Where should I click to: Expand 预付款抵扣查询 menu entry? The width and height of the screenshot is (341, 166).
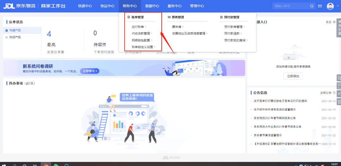click(x=236, y=40)
